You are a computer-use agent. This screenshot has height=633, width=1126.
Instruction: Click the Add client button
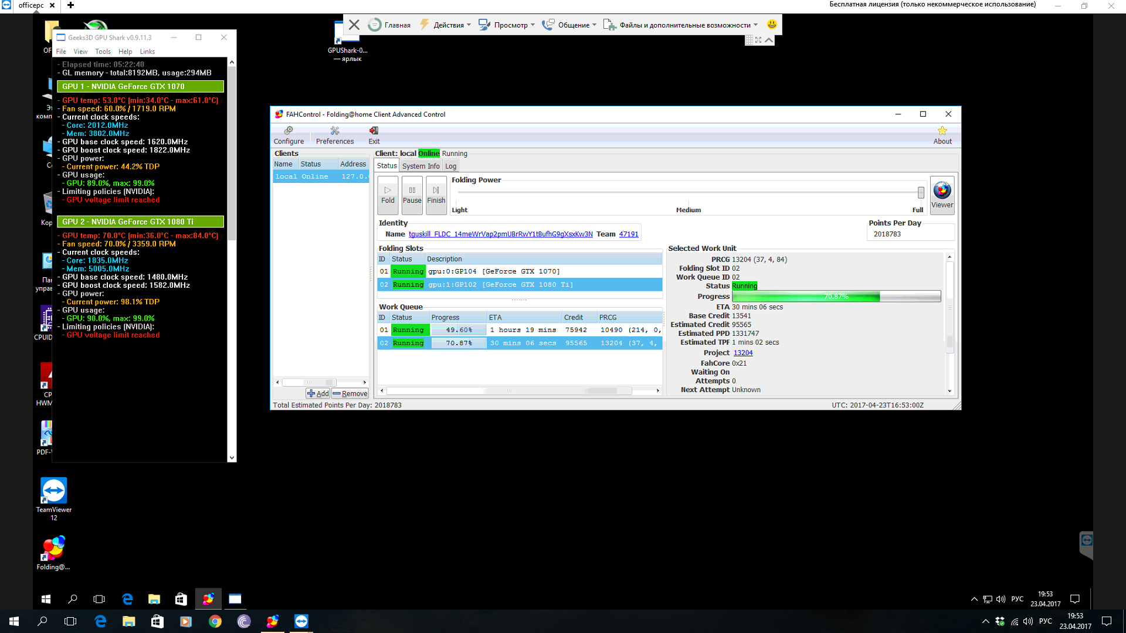coord(318,394)
